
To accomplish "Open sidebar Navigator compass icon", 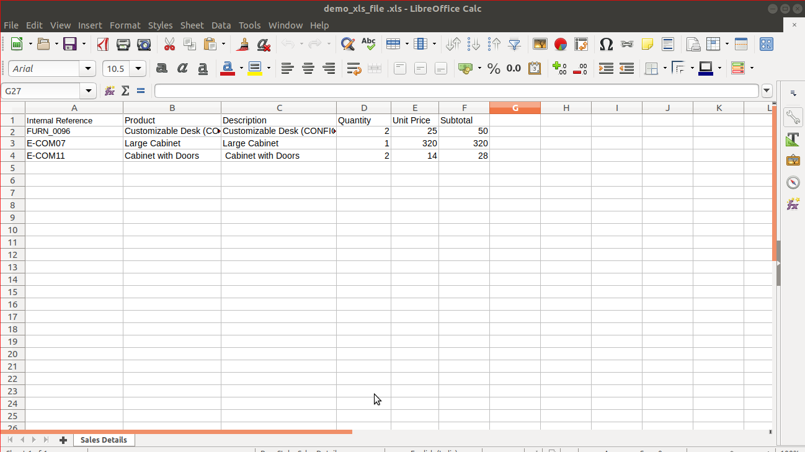I will [793, 182].
